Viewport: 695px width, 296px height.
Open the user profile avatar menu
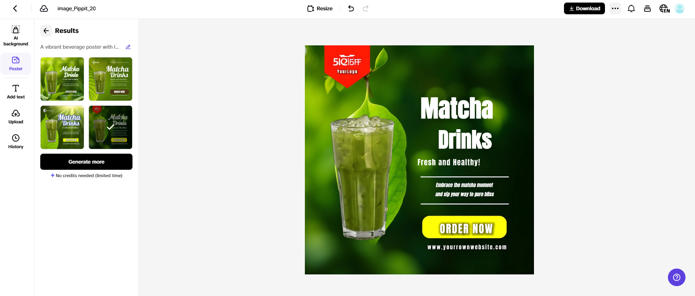[680, 8]
